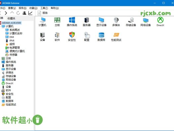The image size is (174, 131).
Task: Click the forward navigation arrow
Action: 6,13
